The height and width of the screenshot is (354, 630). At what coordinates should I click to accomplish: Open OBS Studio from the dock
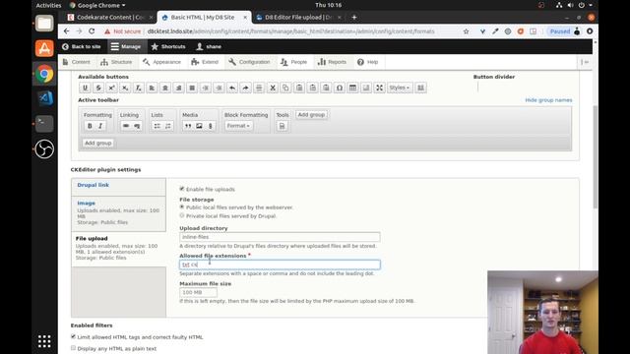pos(44,148)
